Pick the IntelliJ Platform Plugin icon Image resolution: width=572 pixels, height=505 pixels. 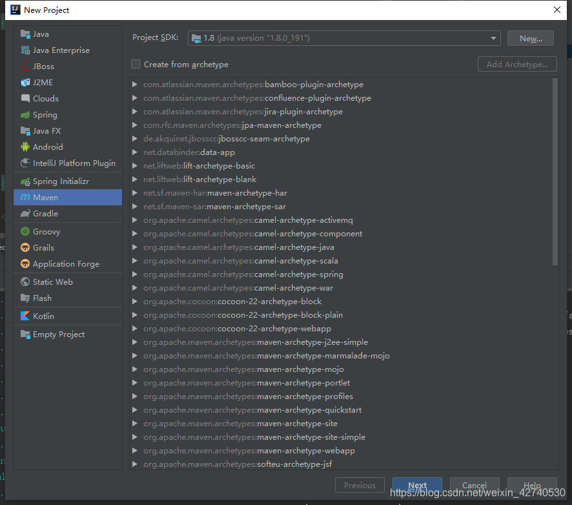(25, 163)
